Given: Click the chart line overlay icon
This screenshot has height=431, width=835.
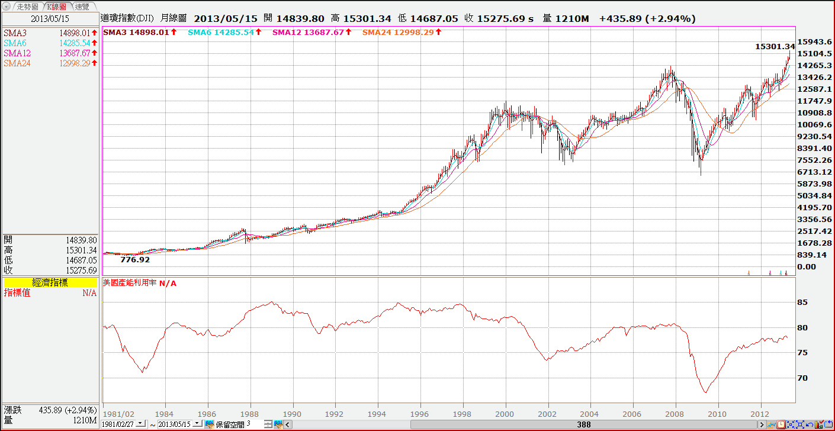Looking at the screenshot, I should click(772, 424).
